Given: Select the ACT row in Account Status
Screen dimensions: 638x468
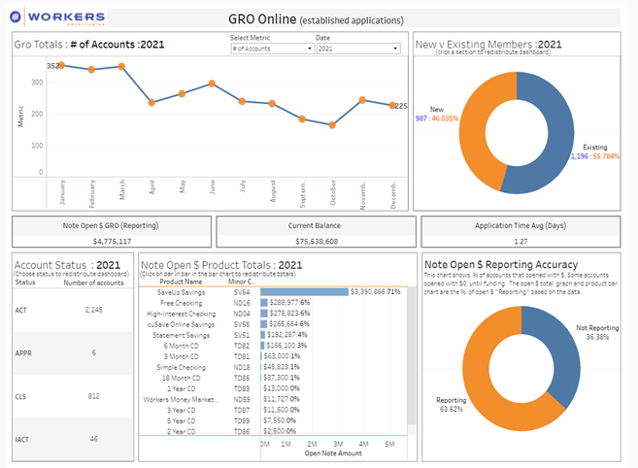Looking at the screenshot, I should [68, 311].
